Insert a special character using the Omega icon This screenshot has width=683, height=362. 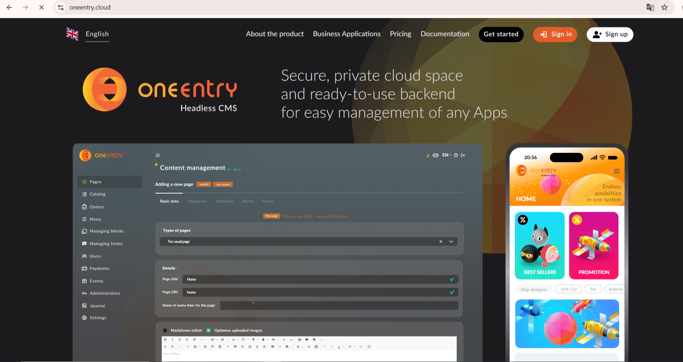coord(249,346)
